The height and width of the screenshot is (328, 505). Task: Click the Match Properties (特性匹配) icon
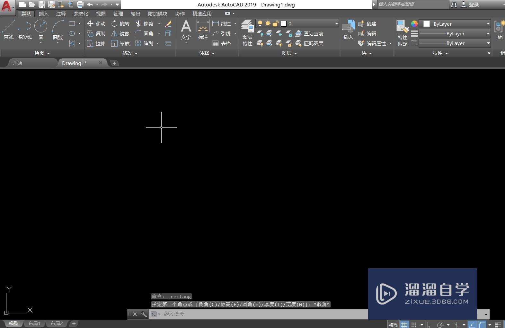402,33
